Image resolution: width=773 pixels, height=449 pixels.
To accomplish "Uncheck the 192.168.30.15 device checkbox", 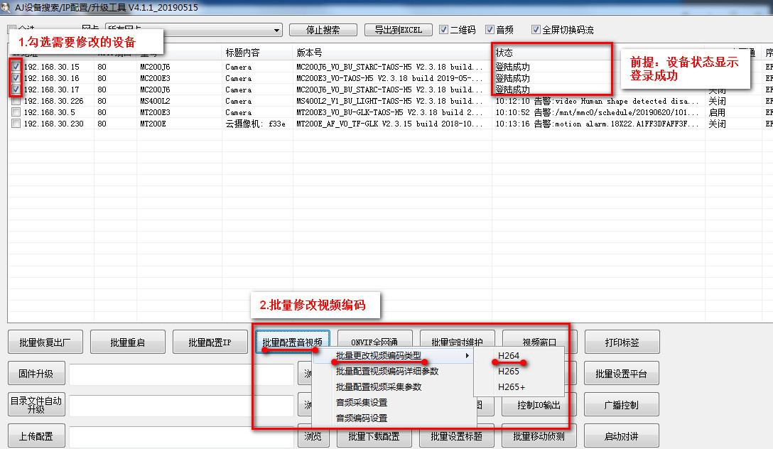I will click(16, 67).
